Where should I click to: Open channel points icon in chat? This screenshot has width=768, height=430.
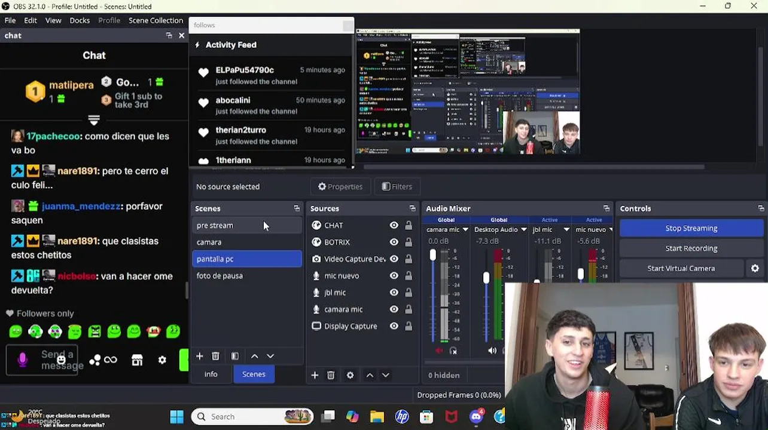pos(95,360)
